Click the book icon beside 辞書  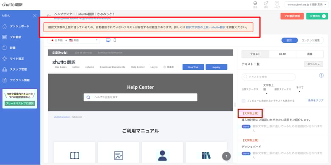tap(4, 48)
